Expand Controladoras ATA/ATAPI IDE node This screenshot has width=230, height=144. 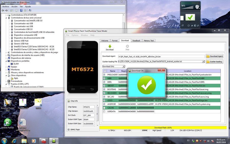click(6, 15)
